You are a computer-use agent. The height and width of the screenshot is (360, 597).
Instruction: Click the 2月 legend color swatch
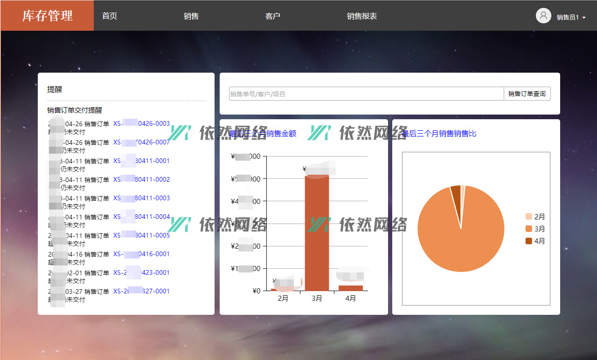528,217
